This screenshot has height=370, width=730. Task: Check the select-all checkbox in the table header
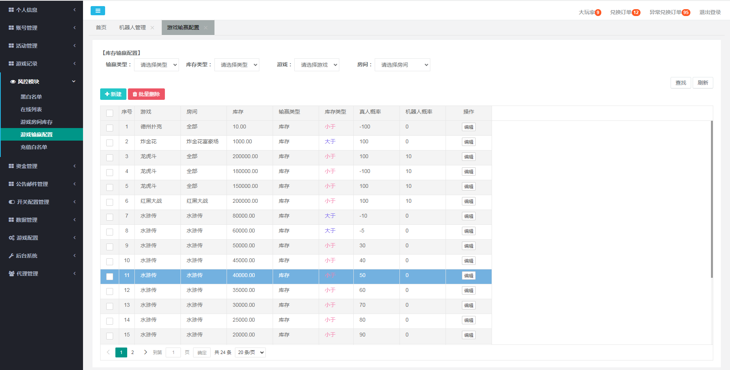110,113
